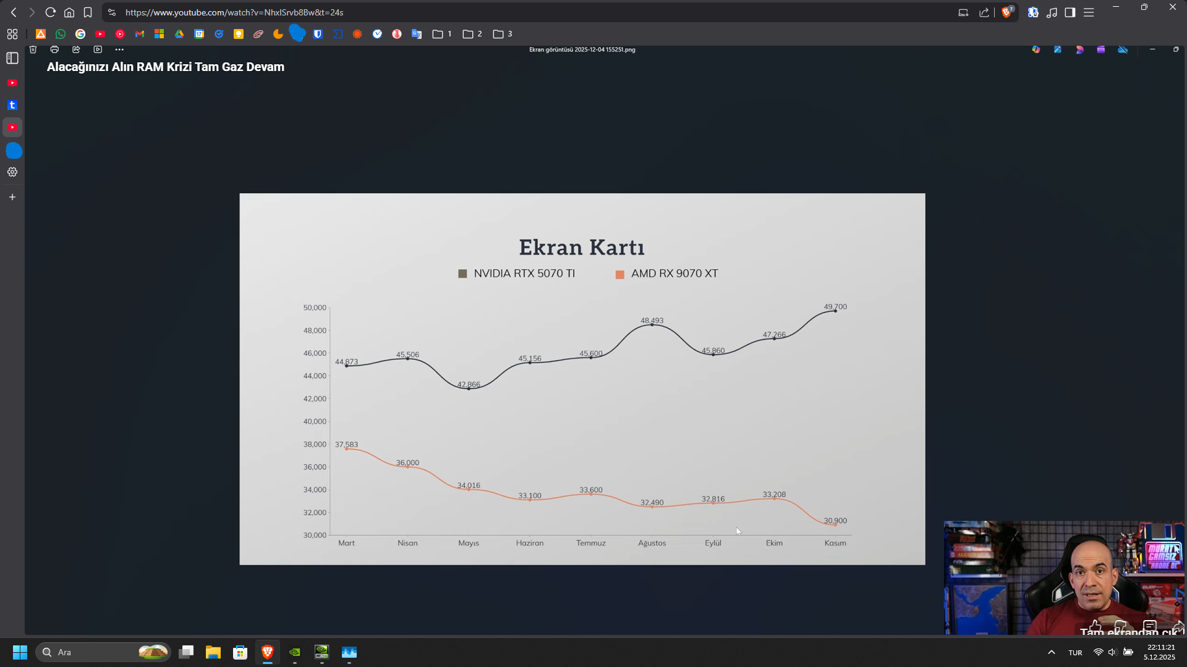
Task: Click OneDrive cloud icon in photo viewer
Action: [1123, 49]
